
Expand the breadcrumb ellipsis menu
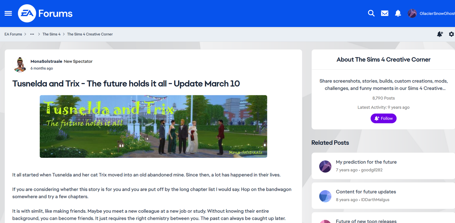point(32,34)
